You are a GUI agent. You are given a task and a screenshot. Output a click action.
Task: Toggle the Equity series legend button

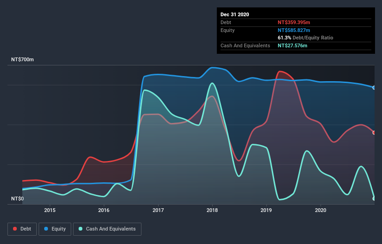[55, 229]
